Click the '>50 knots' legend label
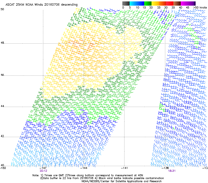 click(x=200, y=8)
